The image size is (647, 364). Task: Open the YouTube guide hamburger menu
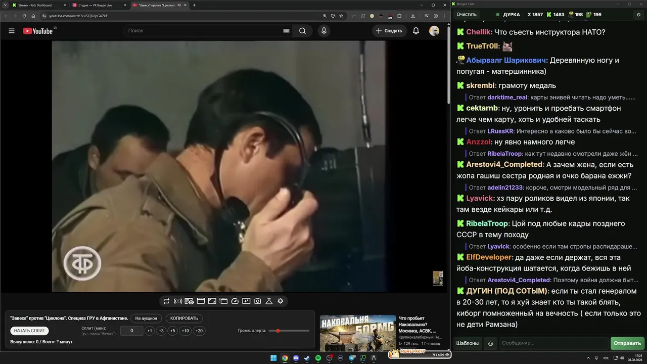[x=12, y=31]
